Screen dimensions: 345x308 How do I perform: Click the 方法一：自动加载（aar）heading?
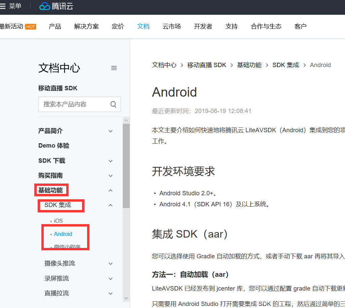tap(191, 274)
